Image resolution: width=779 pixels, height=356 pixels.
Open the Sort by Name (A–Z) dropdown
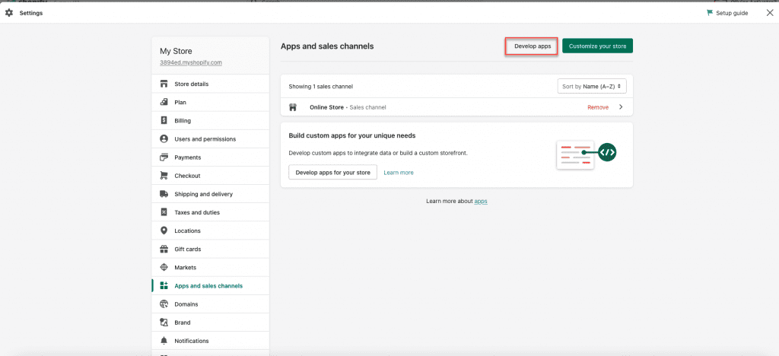coord(592,87)
